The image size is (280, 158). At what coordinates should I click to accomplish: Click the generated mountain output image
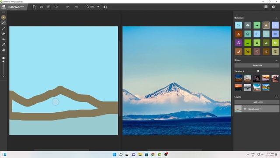coord(177,81)
